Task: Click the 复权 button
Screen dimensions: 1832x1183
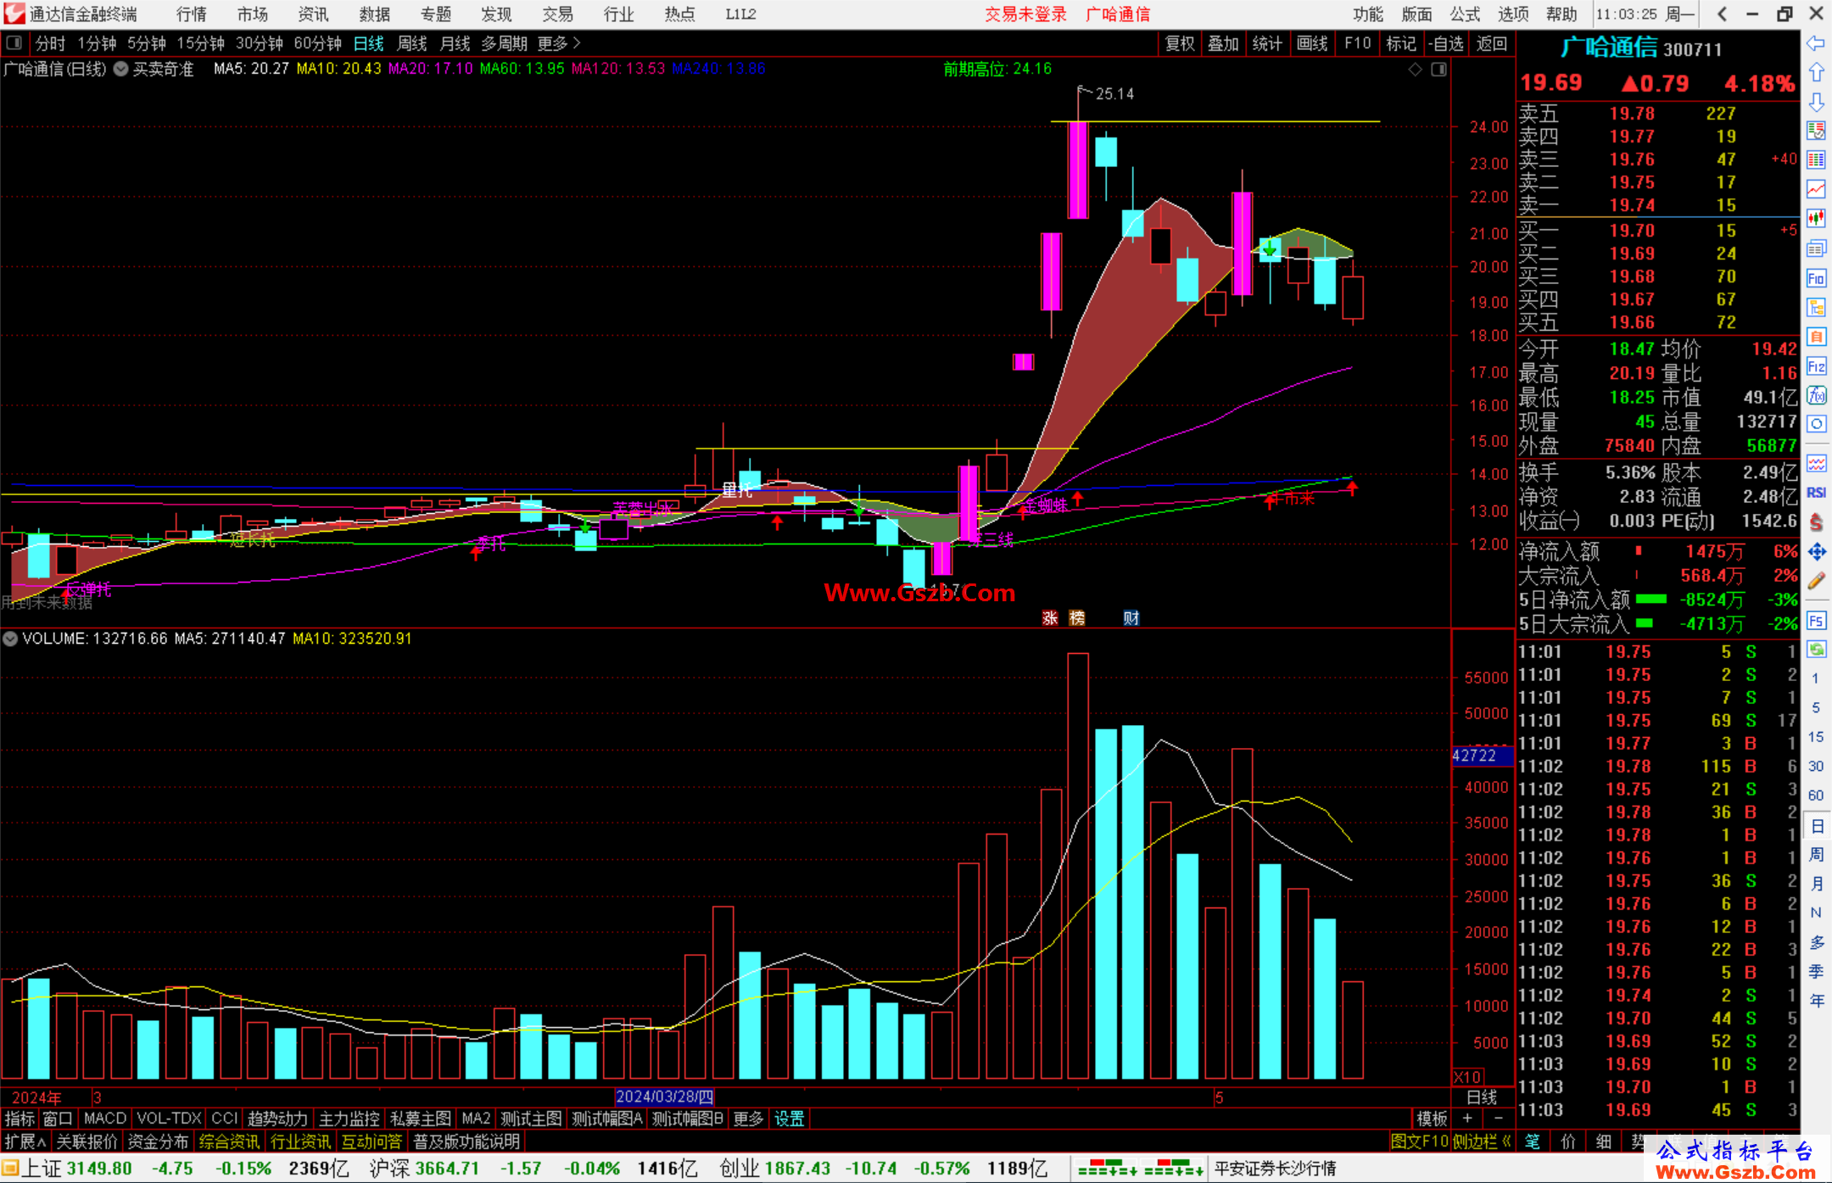Action: coord(1180,43)
